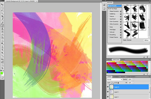The width and height of the screenshot is (151, 99).
Task: Select Brush Presets in the list
Action: [x=115, y=6]
